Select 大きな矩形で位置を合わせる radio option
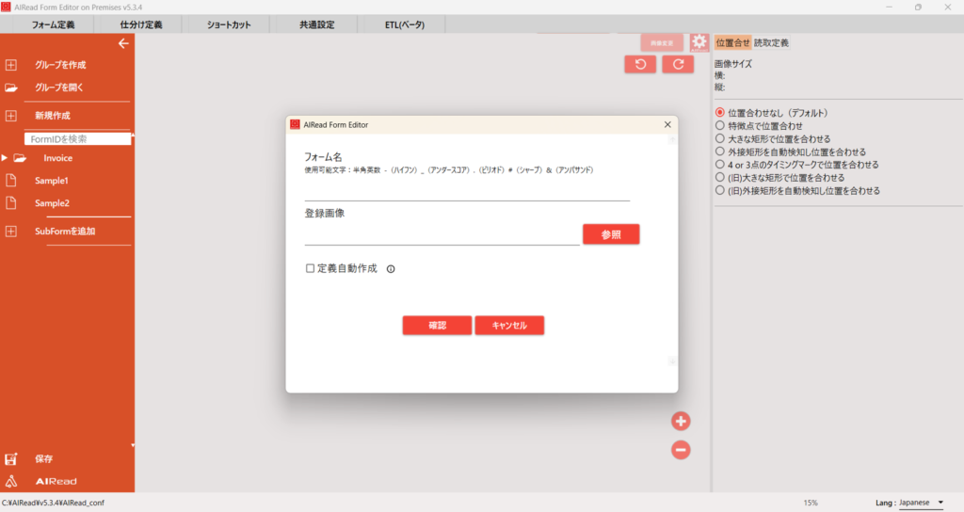Screen dimensions: 964x512 [720, 138]
